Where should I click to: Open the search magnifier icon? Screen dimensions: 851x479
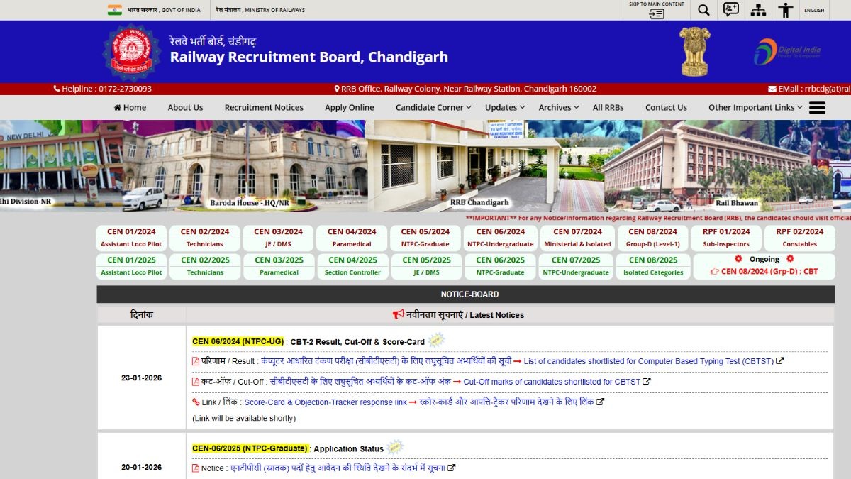pos(703,10)
